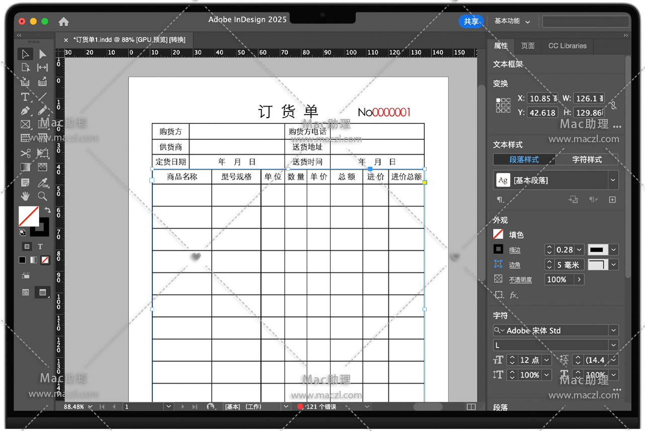Toggle constrain width and height proportions

(613, 105)
